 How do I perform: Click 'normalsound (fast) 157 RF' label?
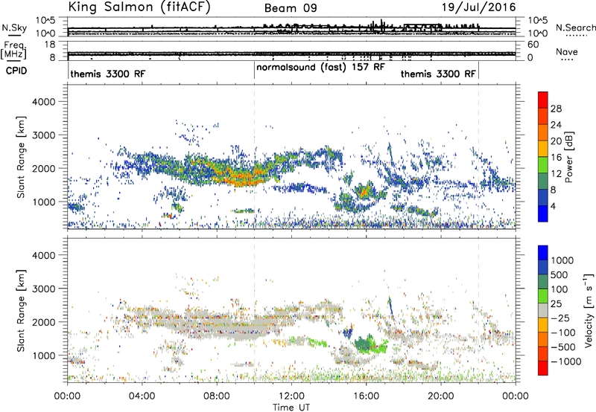tap(320, 68)
